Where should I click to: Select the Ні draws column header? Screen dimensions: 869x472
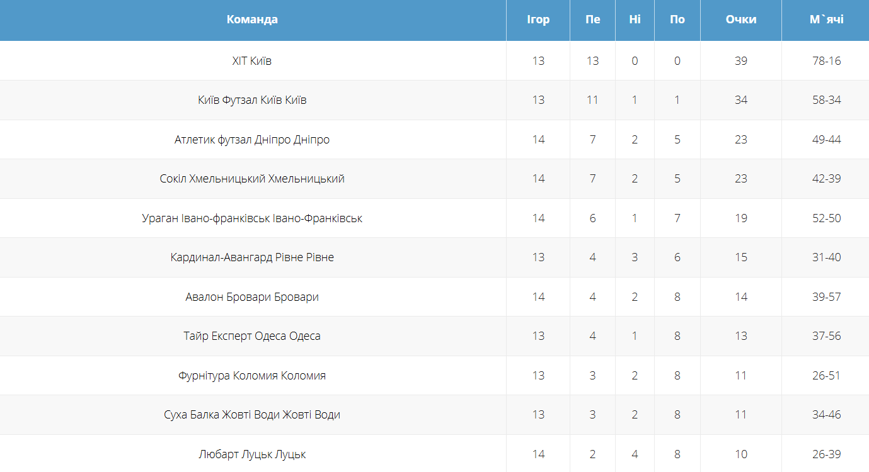pos(635,20)
